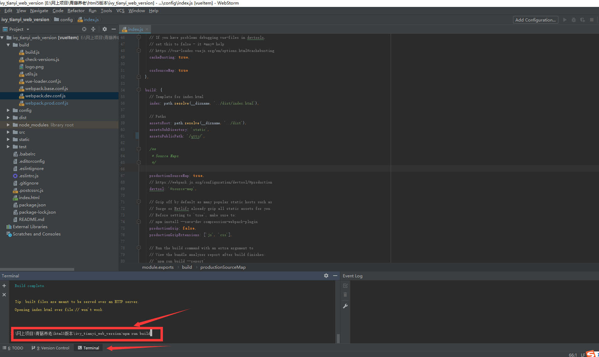Select package.json in project tree
Screen dimensions: 599x357
pos(32,205)
